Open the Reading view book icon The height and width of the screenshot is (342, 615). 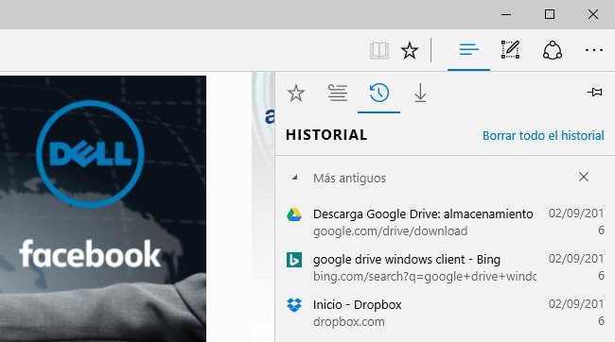(x=379, y=50)
